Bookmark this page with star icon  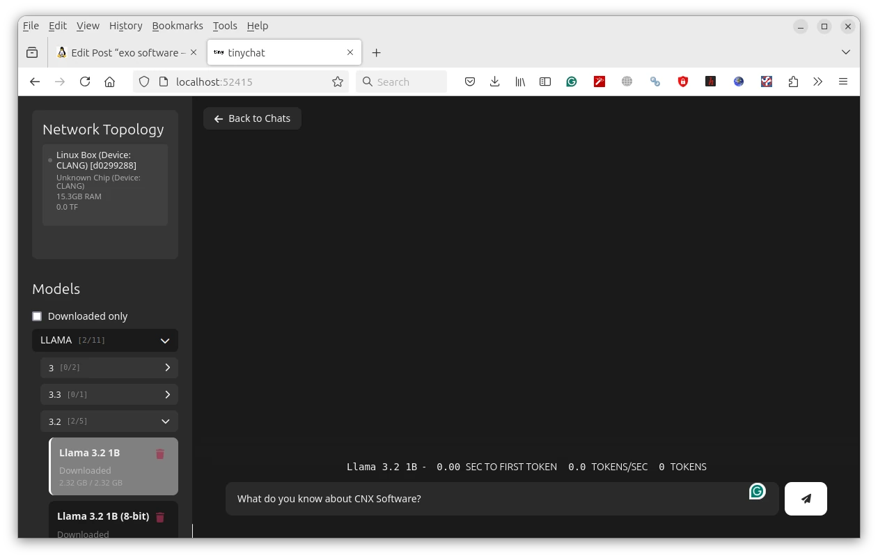[x=338, y=82]
